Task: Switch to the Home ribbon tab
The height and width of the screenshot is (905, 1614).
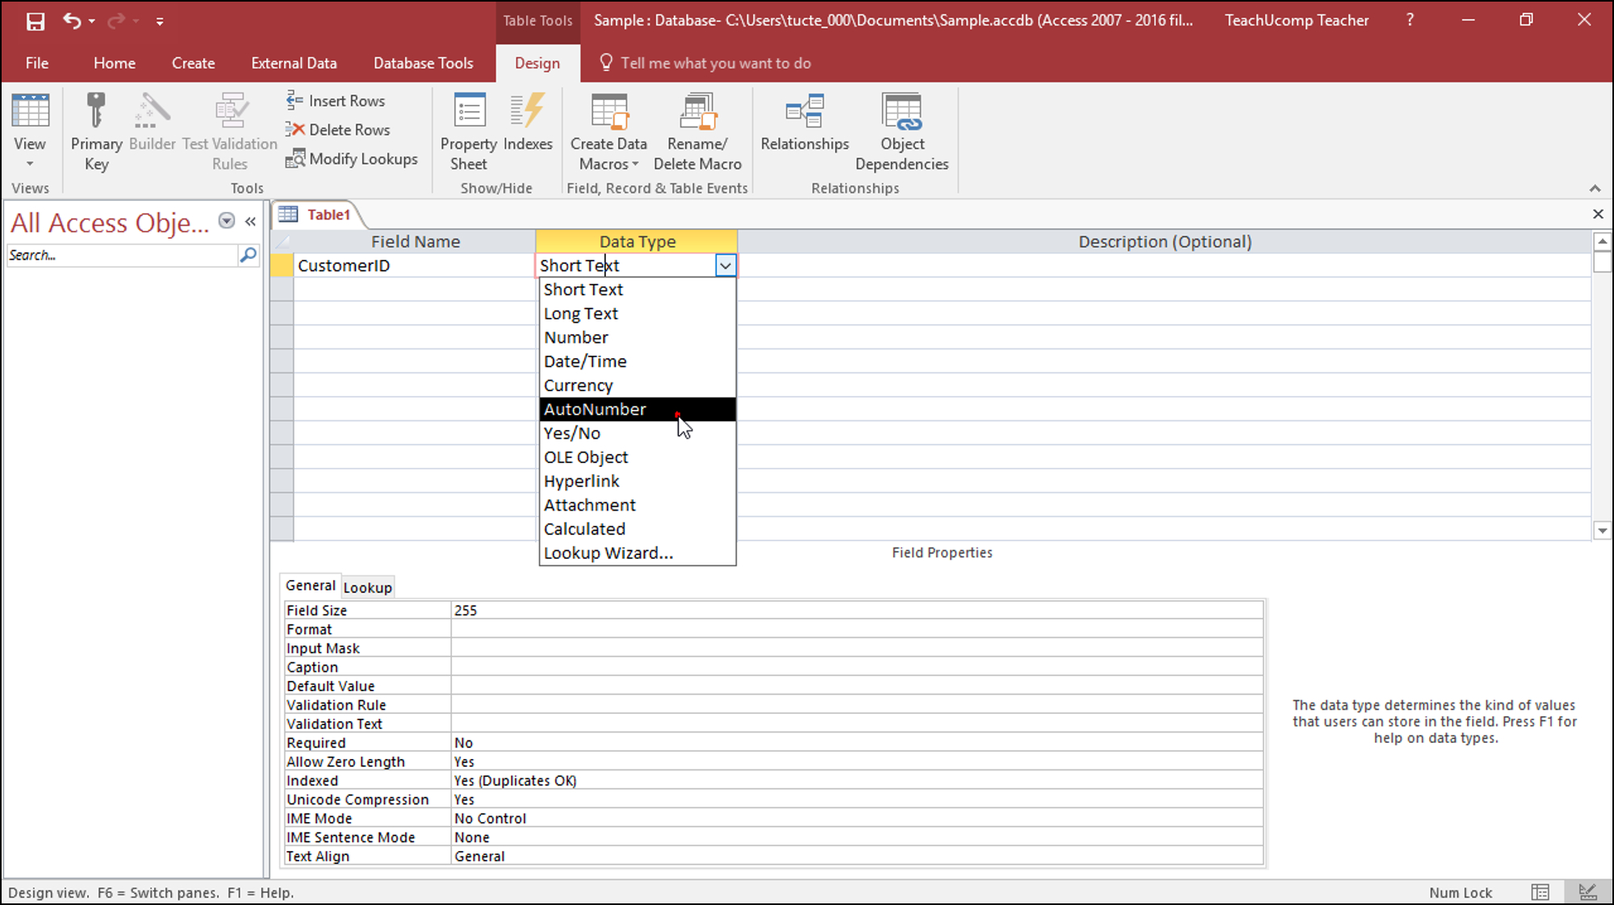Action: [114, 63]
